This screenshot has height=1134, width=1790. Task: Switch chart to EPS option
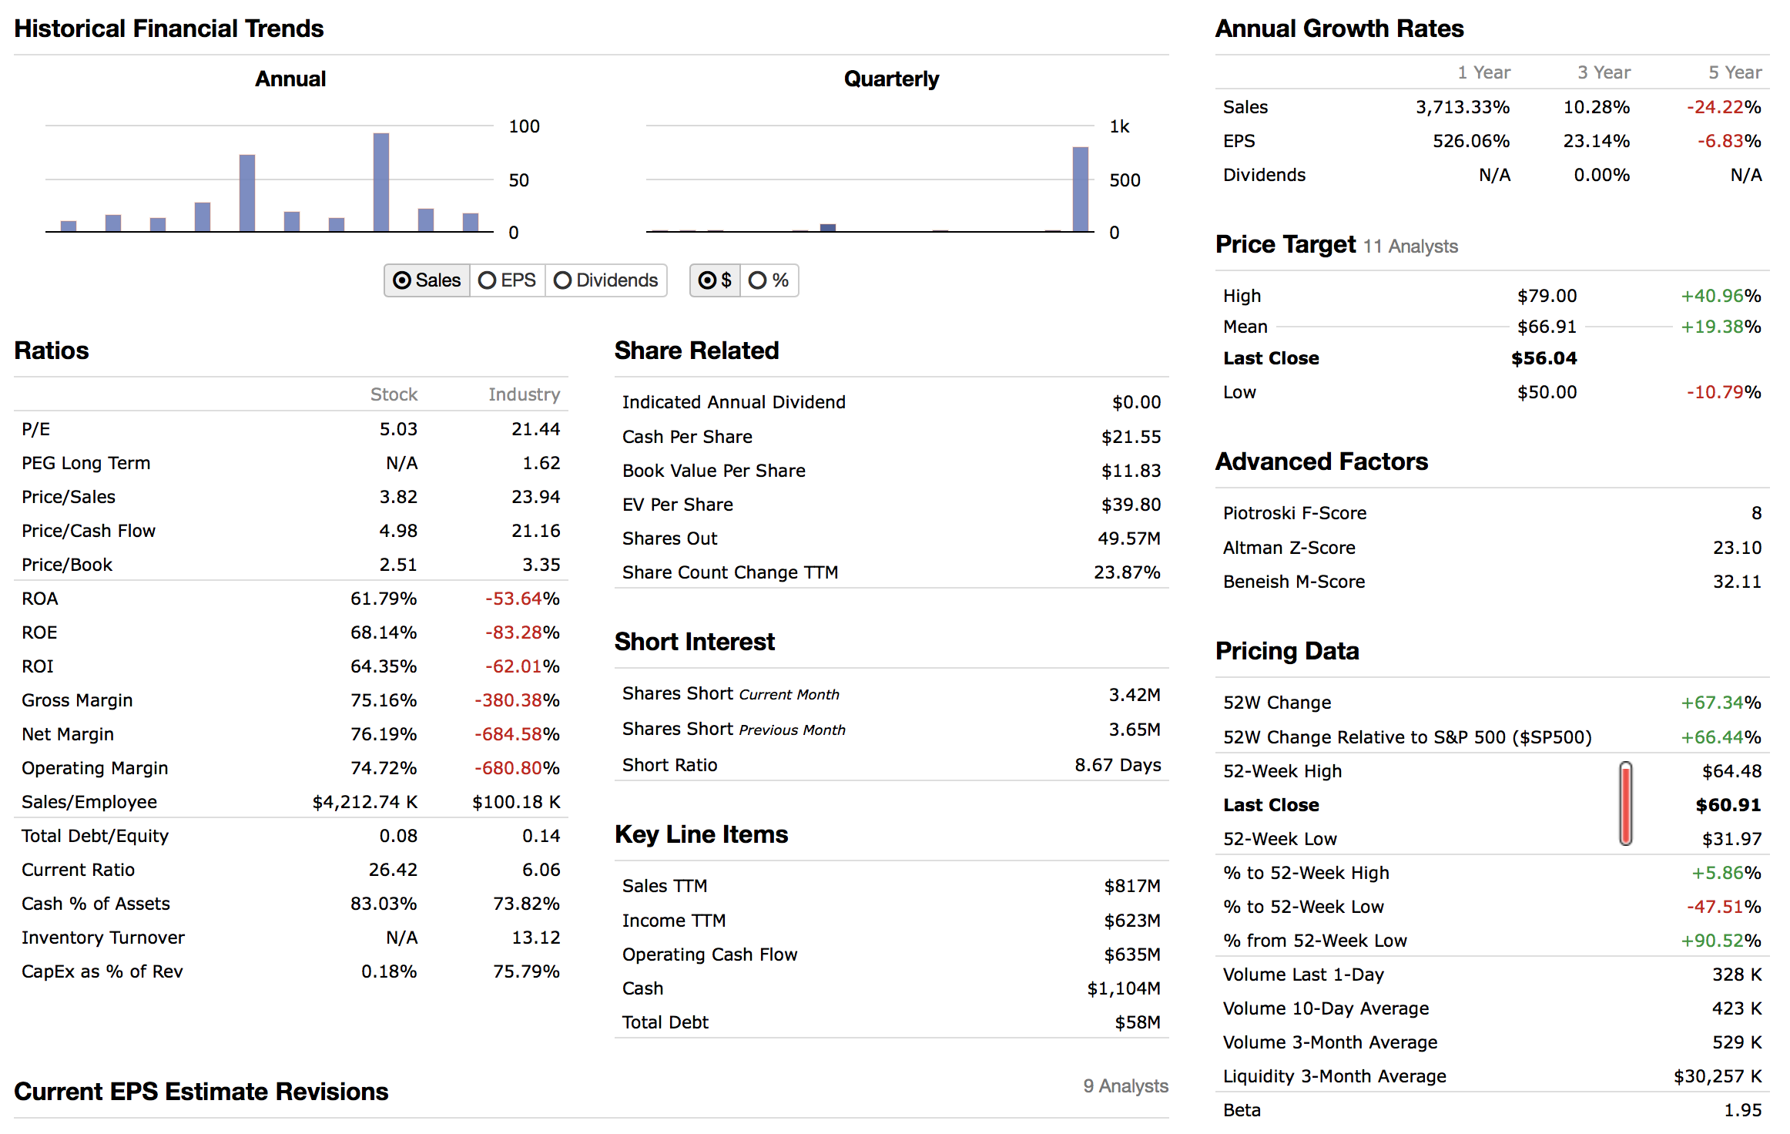pyautogui.click(x=507, y=280)
